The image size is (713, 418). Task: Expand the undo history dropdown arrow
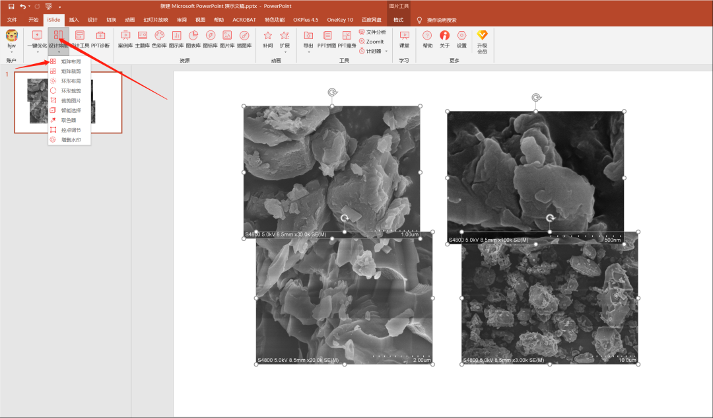tap(29, 7)
